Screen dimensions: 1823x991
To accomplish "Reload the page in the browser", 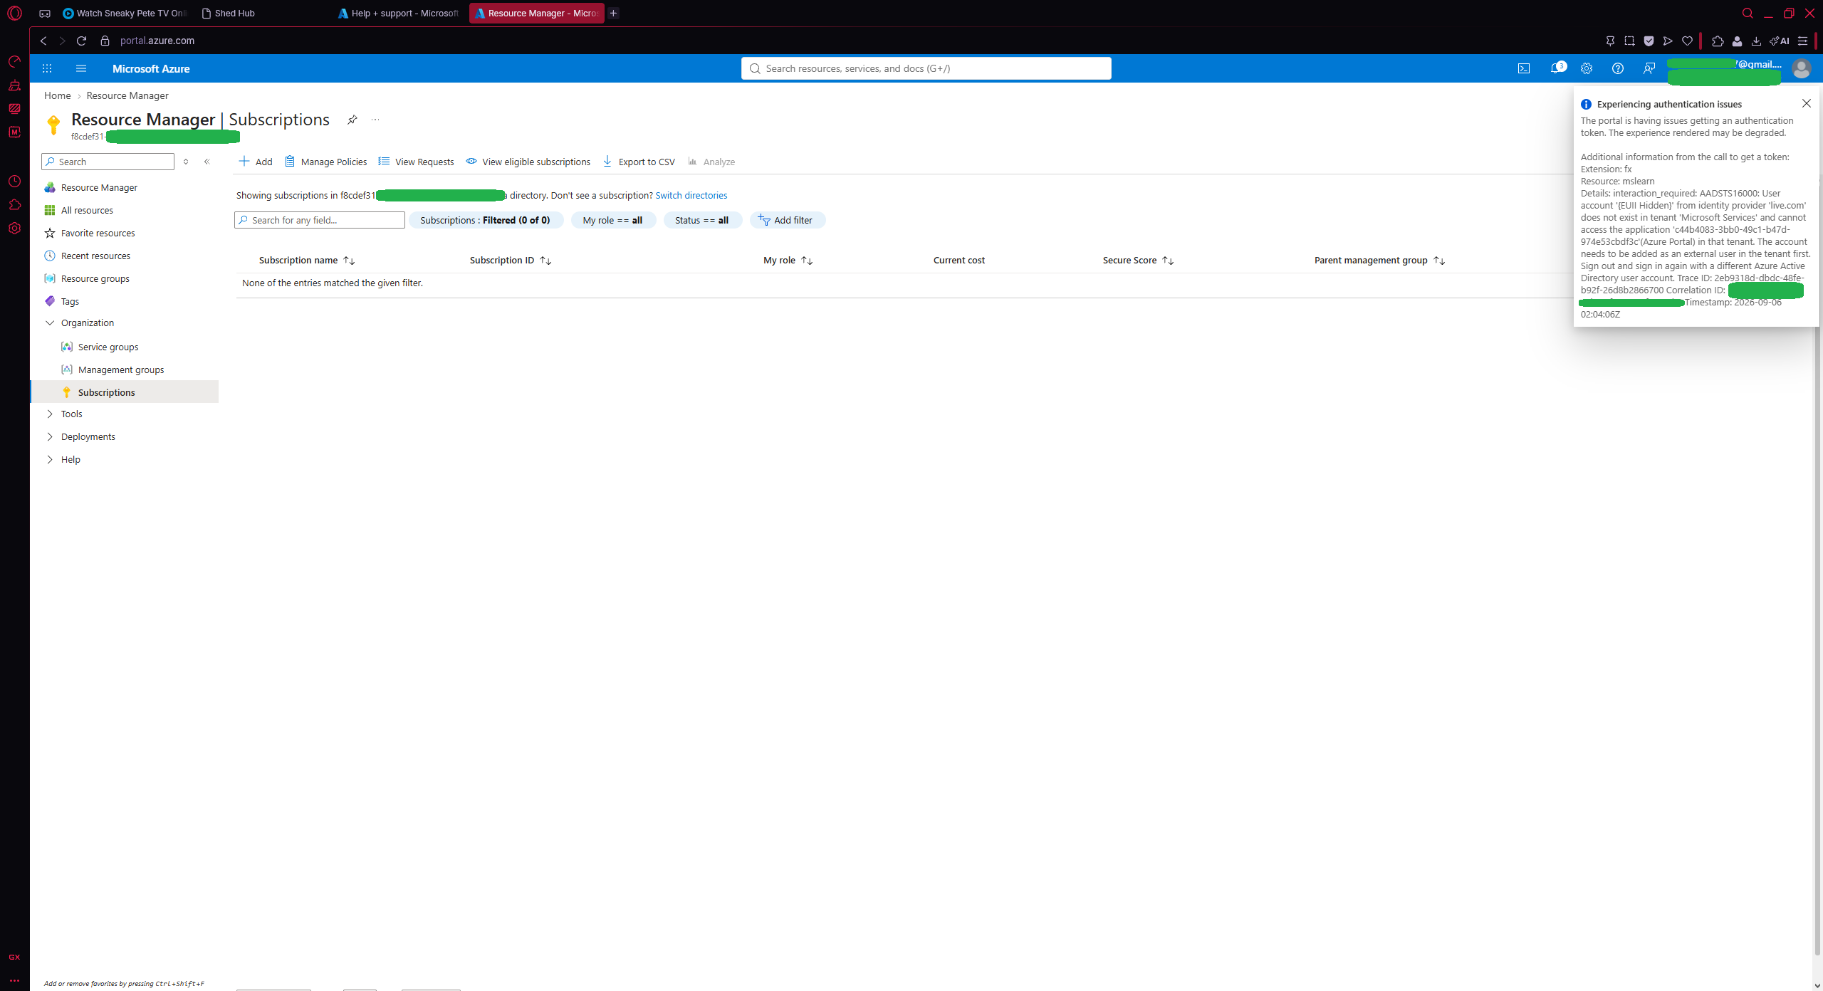I will tap(81, 41).
